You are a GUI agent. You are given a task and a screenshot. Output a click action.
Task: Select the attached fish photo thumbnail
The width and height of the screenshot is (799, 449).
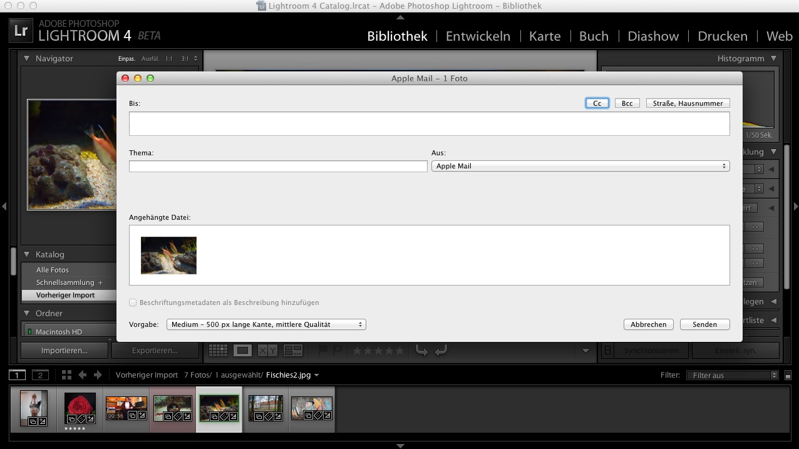(168, 255)
